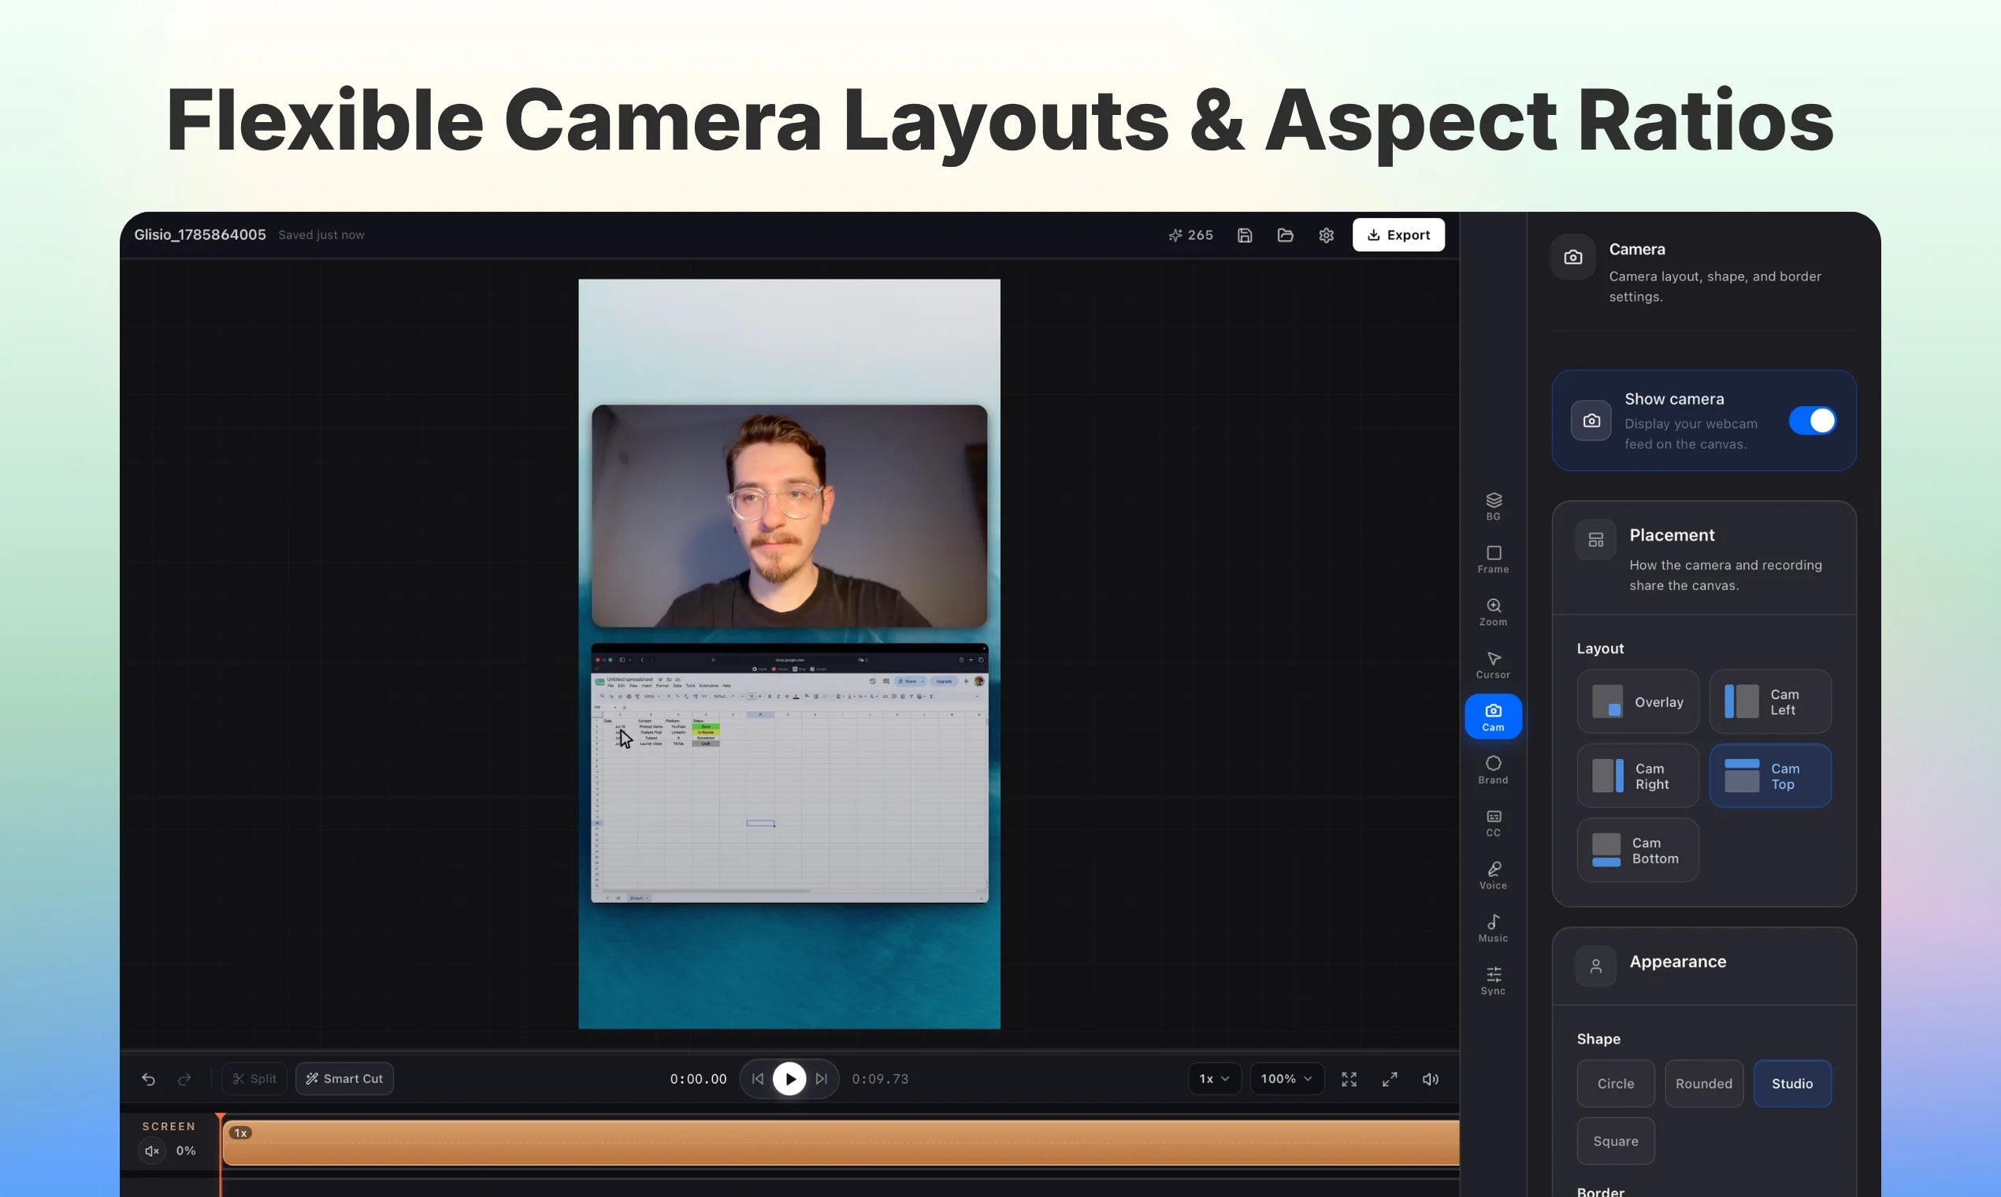2001x1197 pixels.
Task: Click the webcam feed in the canvas
Action: point(789,517)
